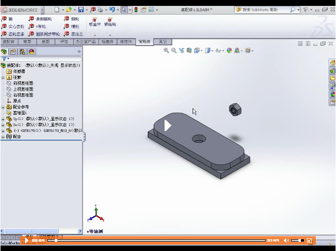Open the Options list icon in top toolbar
The width and height of the screenshot is (336, 251).
(x=151, y=10)
